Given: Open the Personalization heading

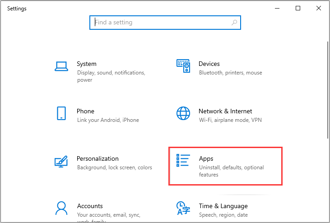Looking at the screenshot, I should click(98, 158).
